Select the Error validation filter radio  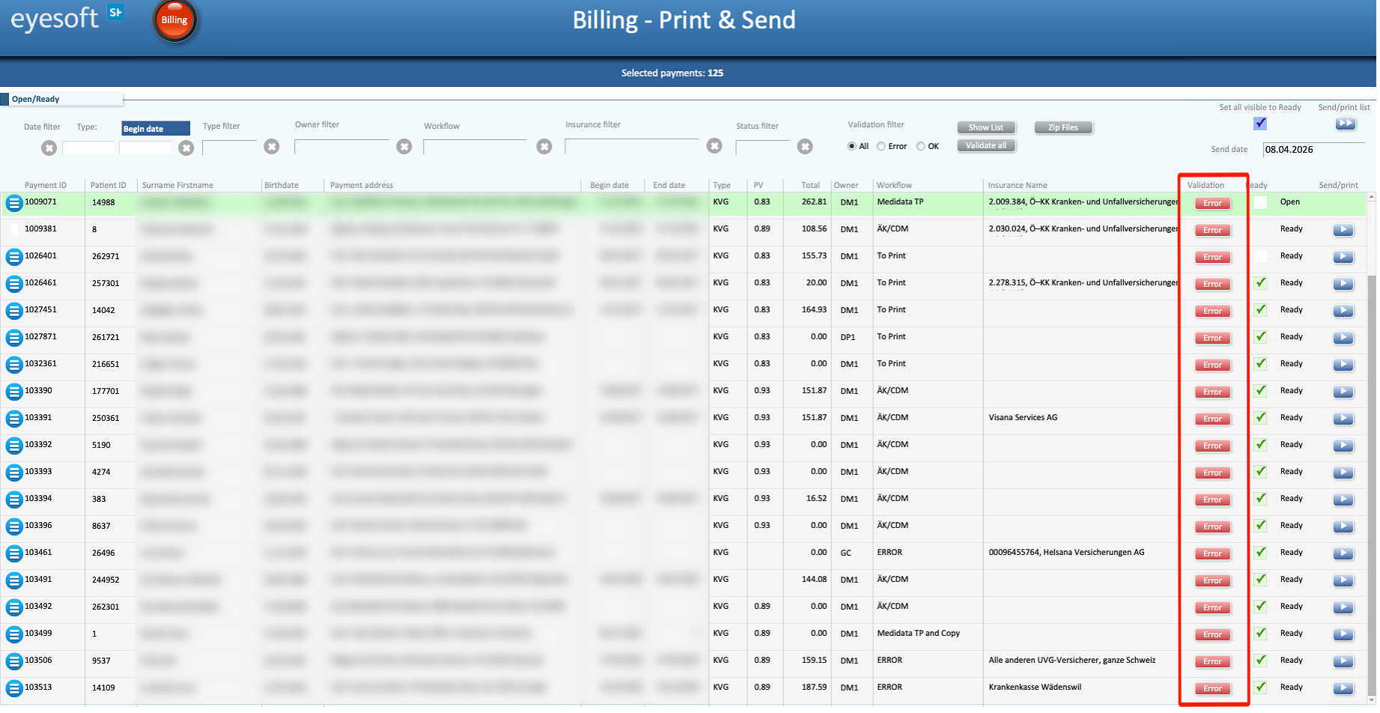pyautogui.click(x=881, y=146)
